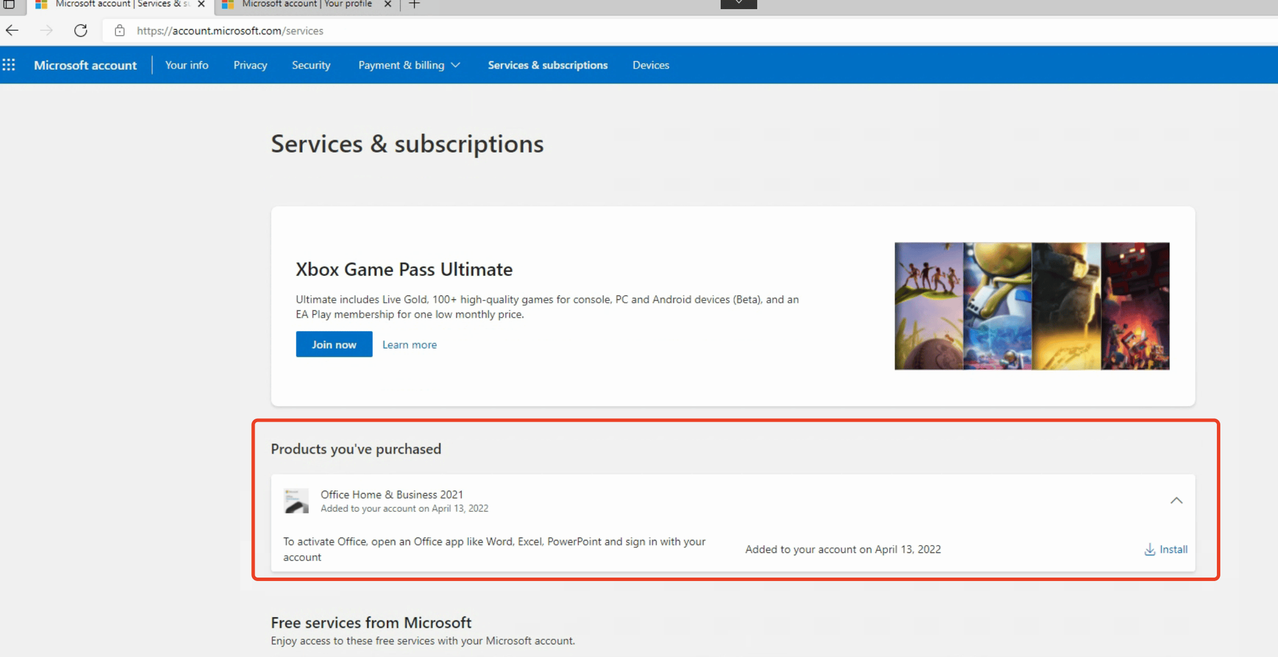Click the Install download icon
This screenshot has width=1278, height=657.
(1150, 549)
